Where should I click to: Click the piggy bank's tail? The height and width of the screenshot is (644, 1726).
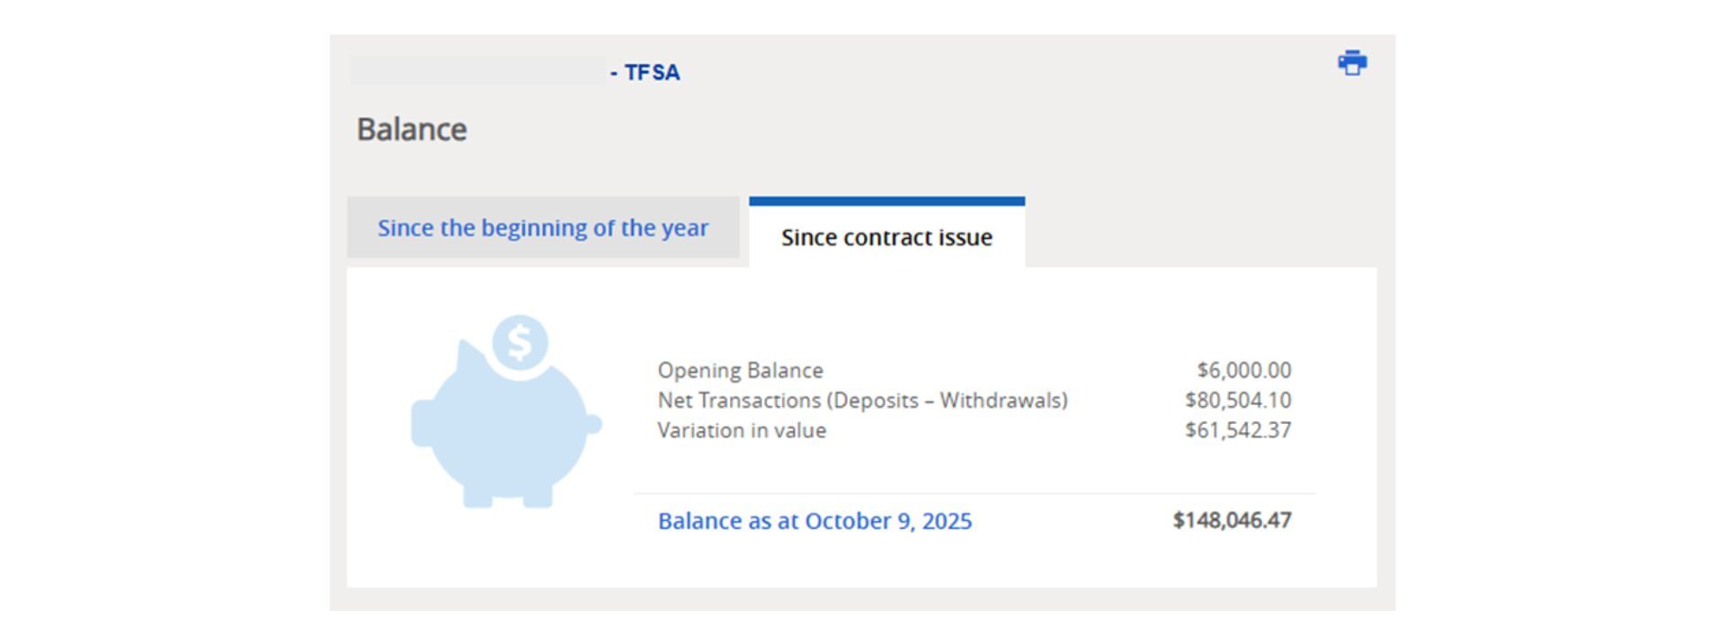[593, 424]
